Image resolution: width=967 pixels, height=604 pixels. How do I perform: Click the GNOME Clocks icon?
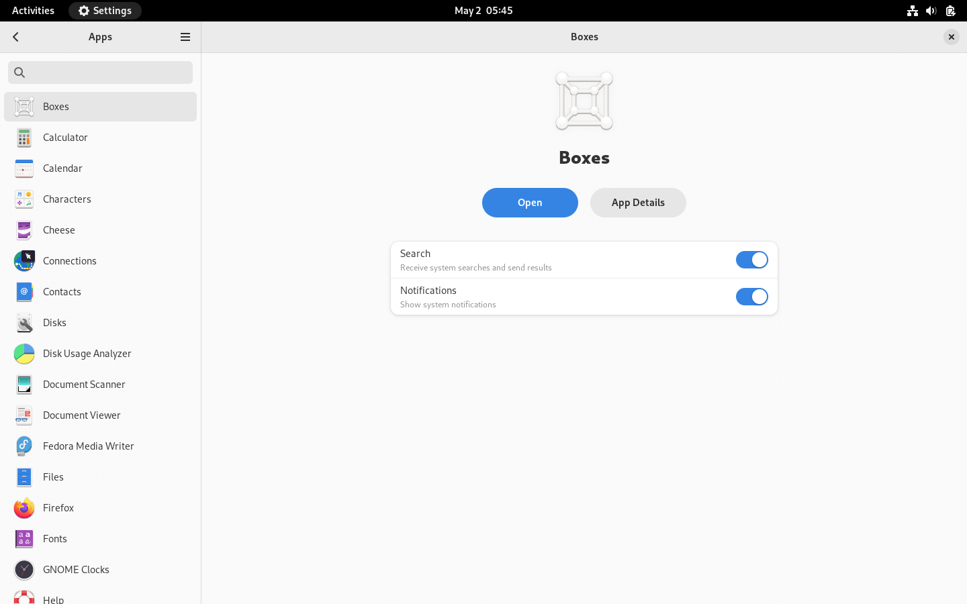click(24, 570)
